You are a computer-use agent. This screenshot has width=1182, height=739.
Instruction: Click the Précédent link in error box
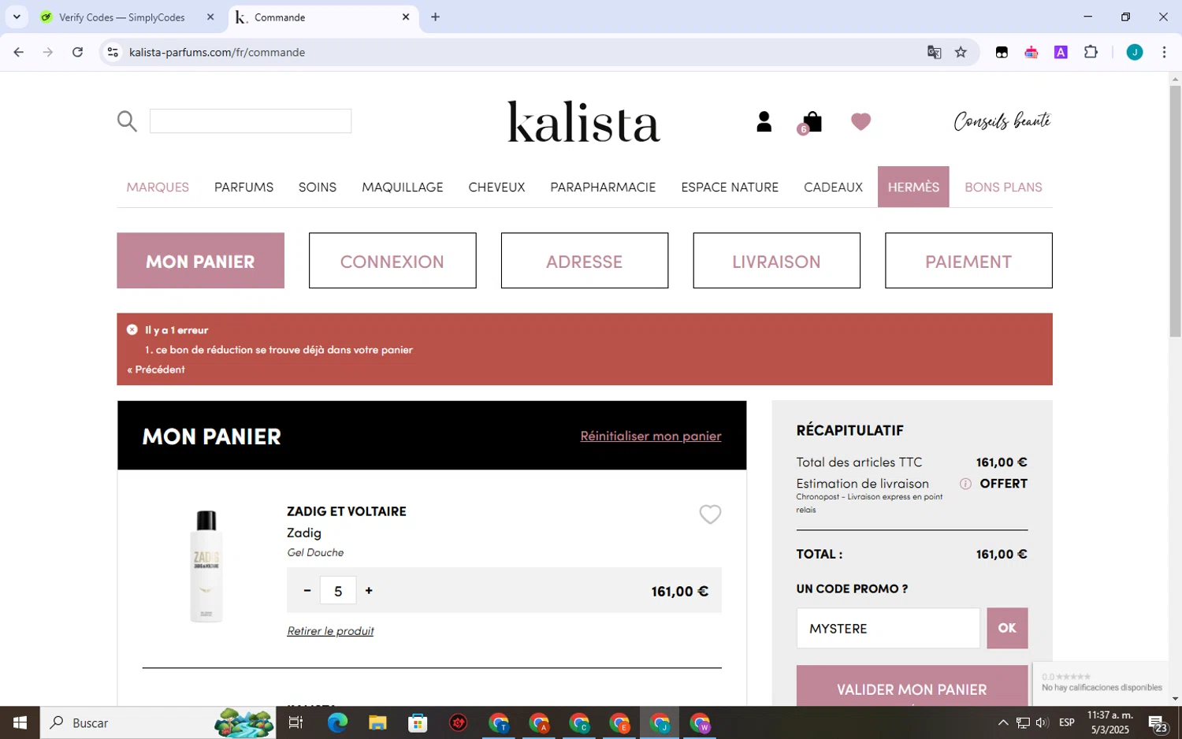click(156, 369)
